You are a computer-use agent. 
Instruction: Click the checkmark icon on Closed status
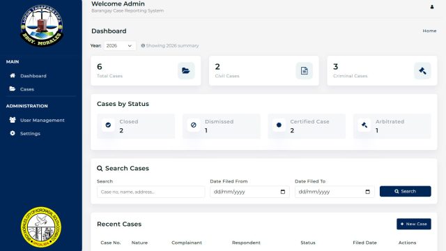pos(108,125)
